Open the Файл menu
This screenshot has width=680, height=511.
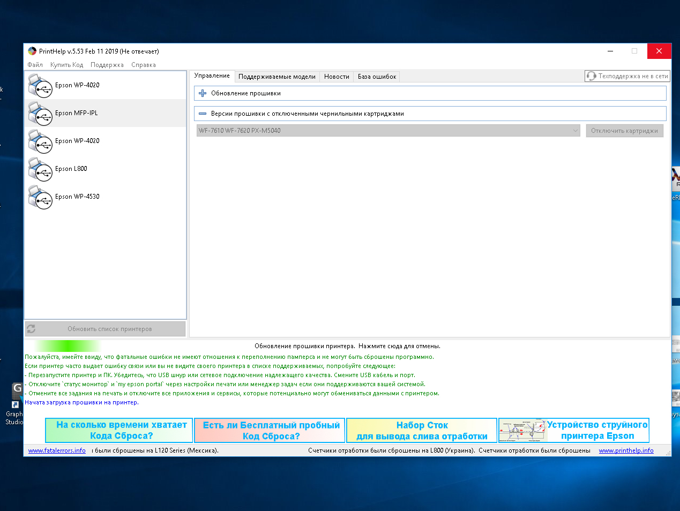click(x=35, y=65)
